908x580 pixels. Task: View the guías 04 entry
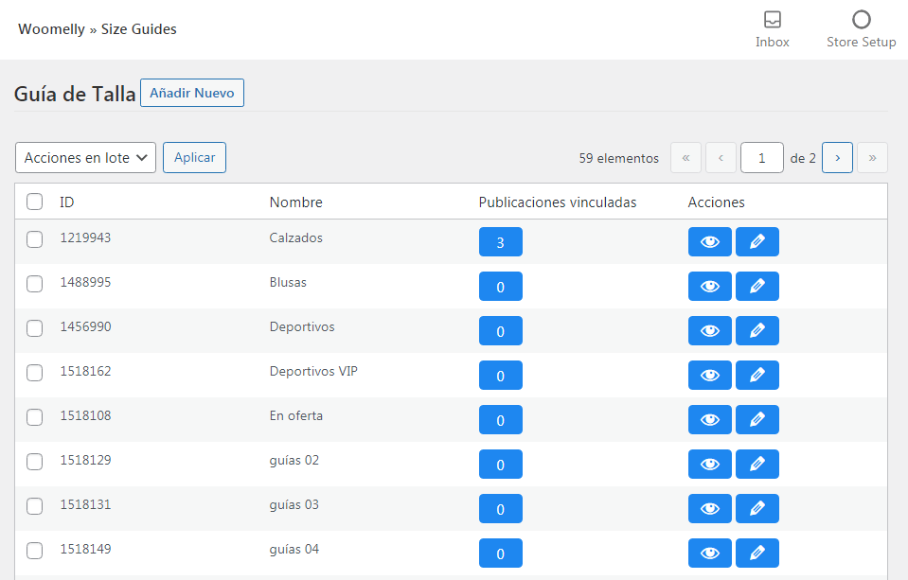click(710, 554)
